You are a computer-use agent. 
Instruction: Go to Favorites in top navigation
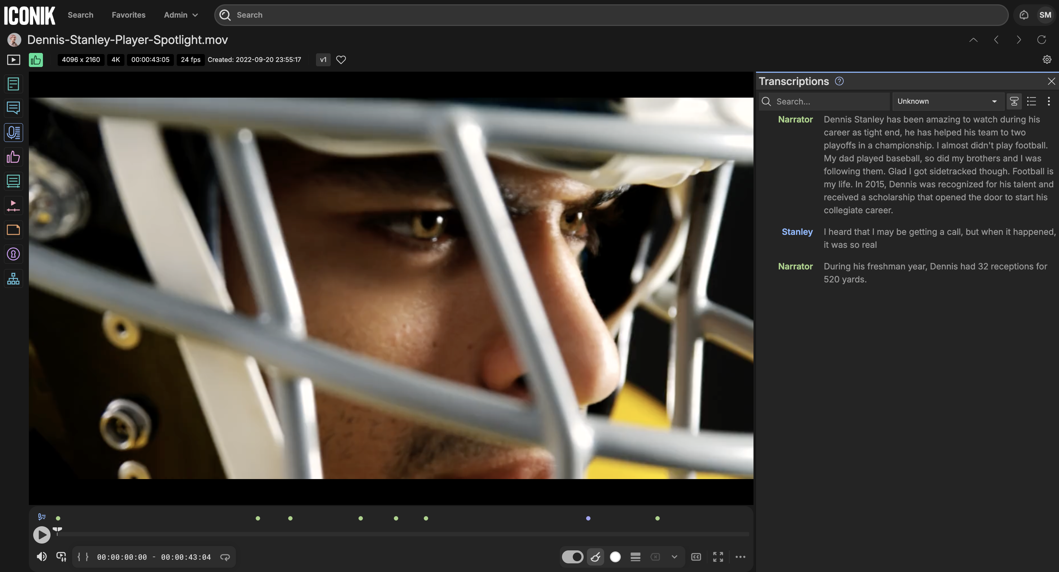tap(128, 15)
